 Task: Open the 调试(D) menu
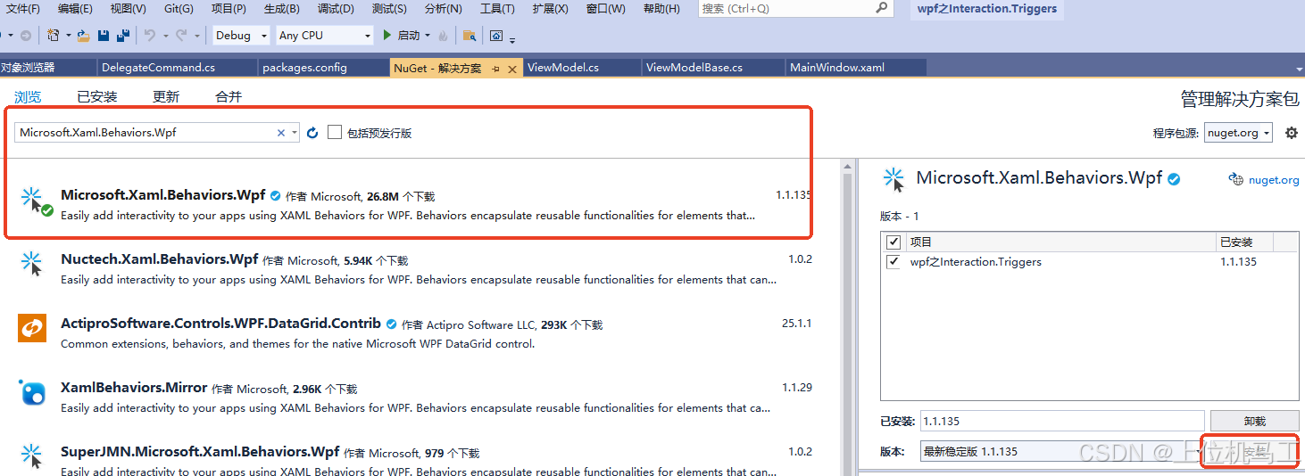[x=336, y=9]
